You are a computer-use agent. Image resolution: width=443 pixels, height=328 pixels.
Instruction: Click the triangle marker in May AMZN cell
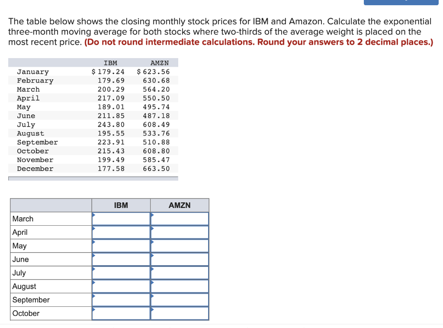click(152, 242)
